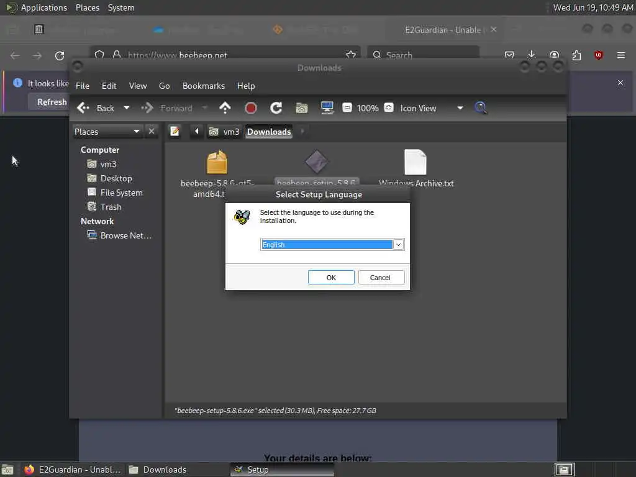The image size is (636, 477).
Task: Switch to E2Guardian taskbar window
Action: (73, 470)
